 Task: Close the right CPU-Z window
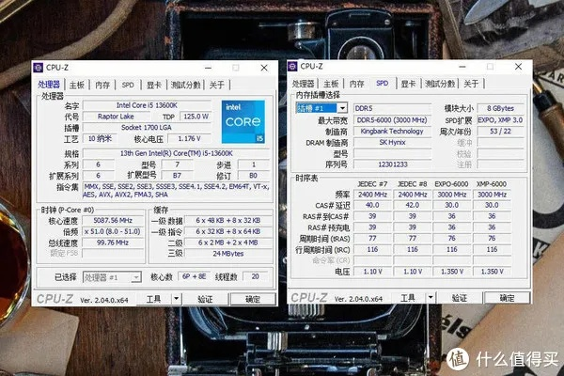[518, 67]
